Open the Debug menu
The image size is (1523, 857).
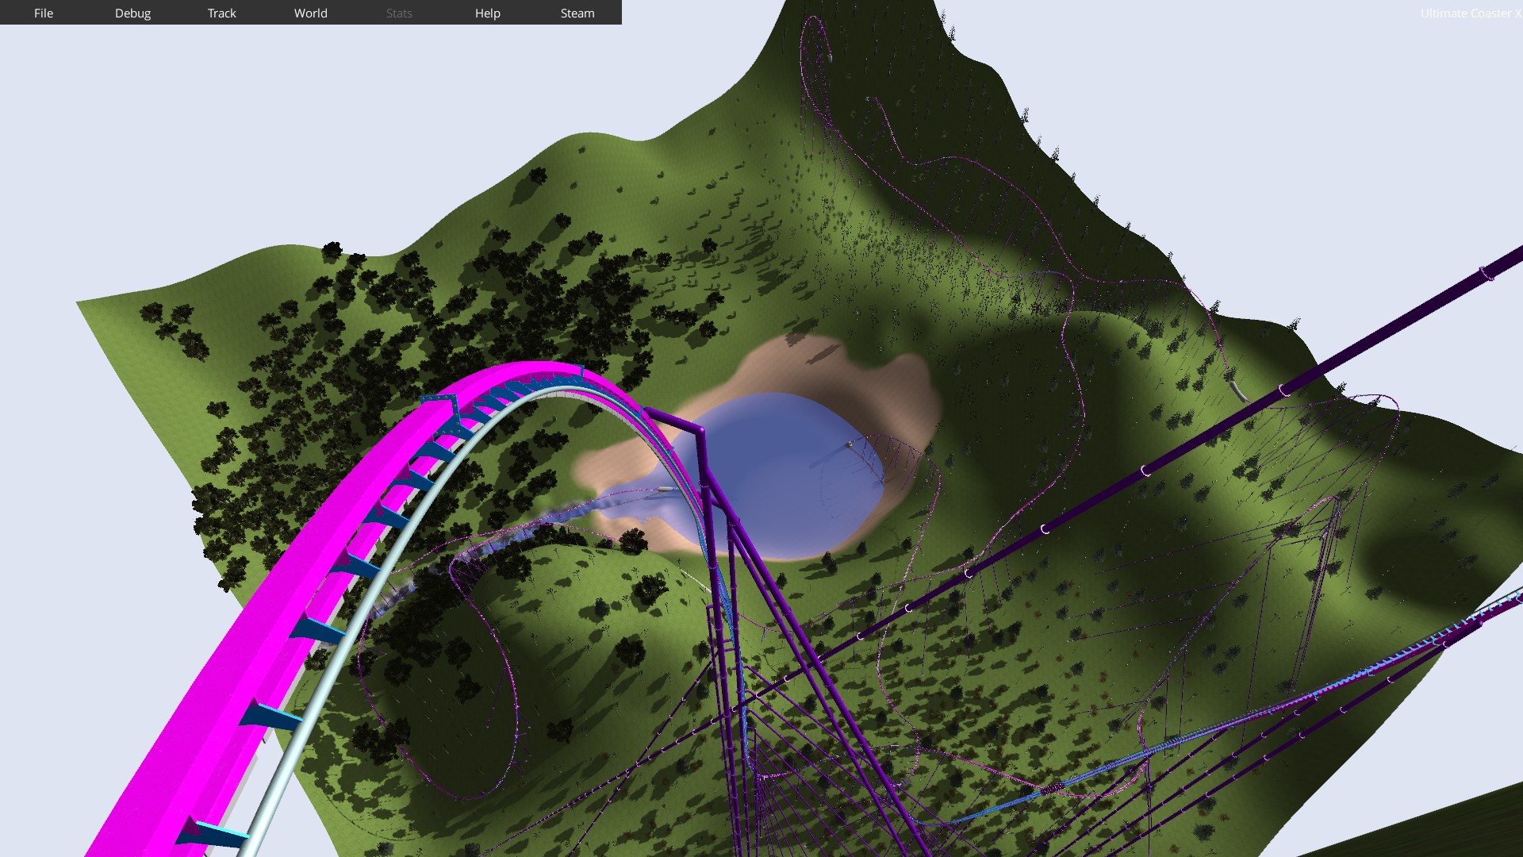click(132, 13)
